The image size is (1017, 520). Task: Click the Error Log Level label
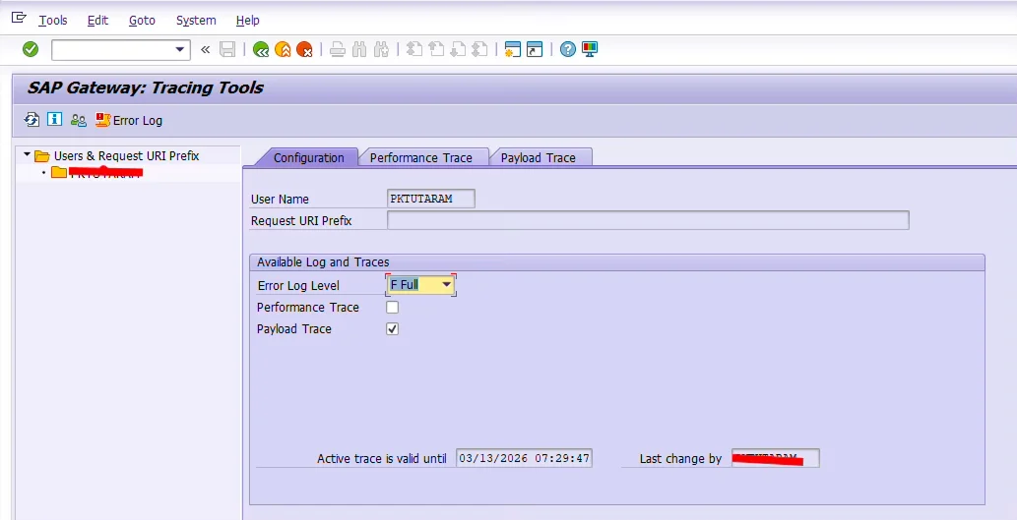(298, 286)
